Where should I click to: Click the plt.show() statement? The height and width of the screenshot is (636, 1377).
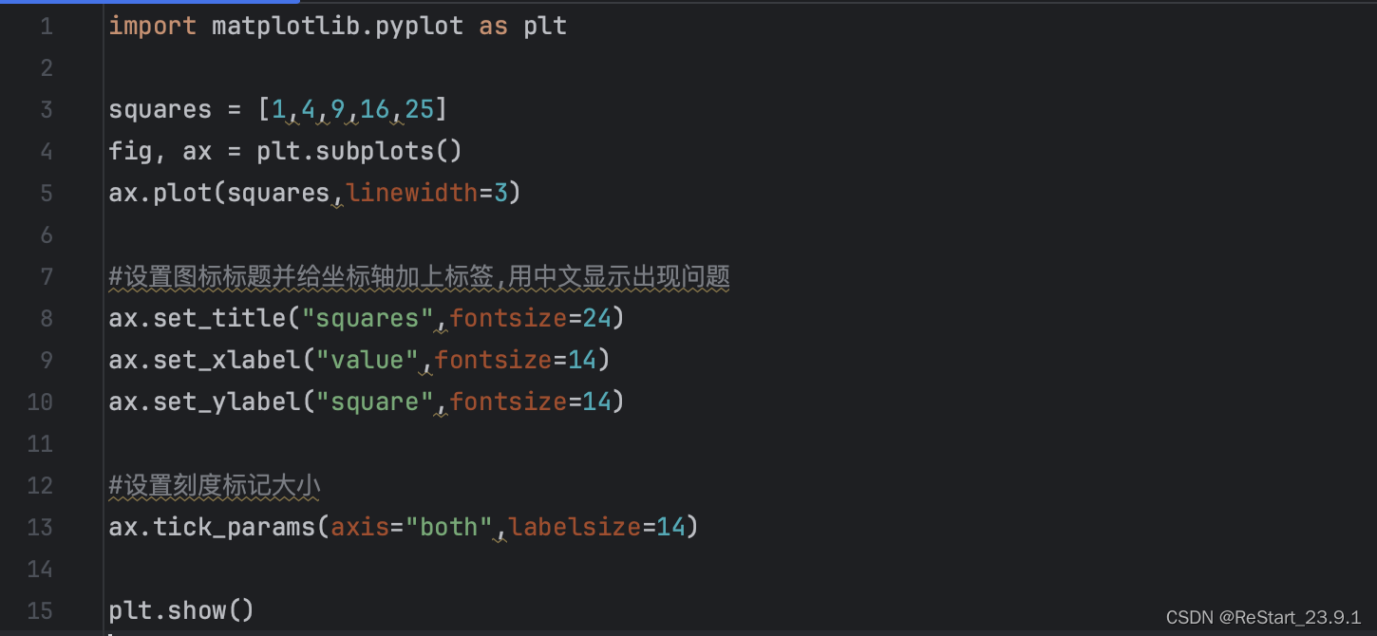(x=181, y=610)
